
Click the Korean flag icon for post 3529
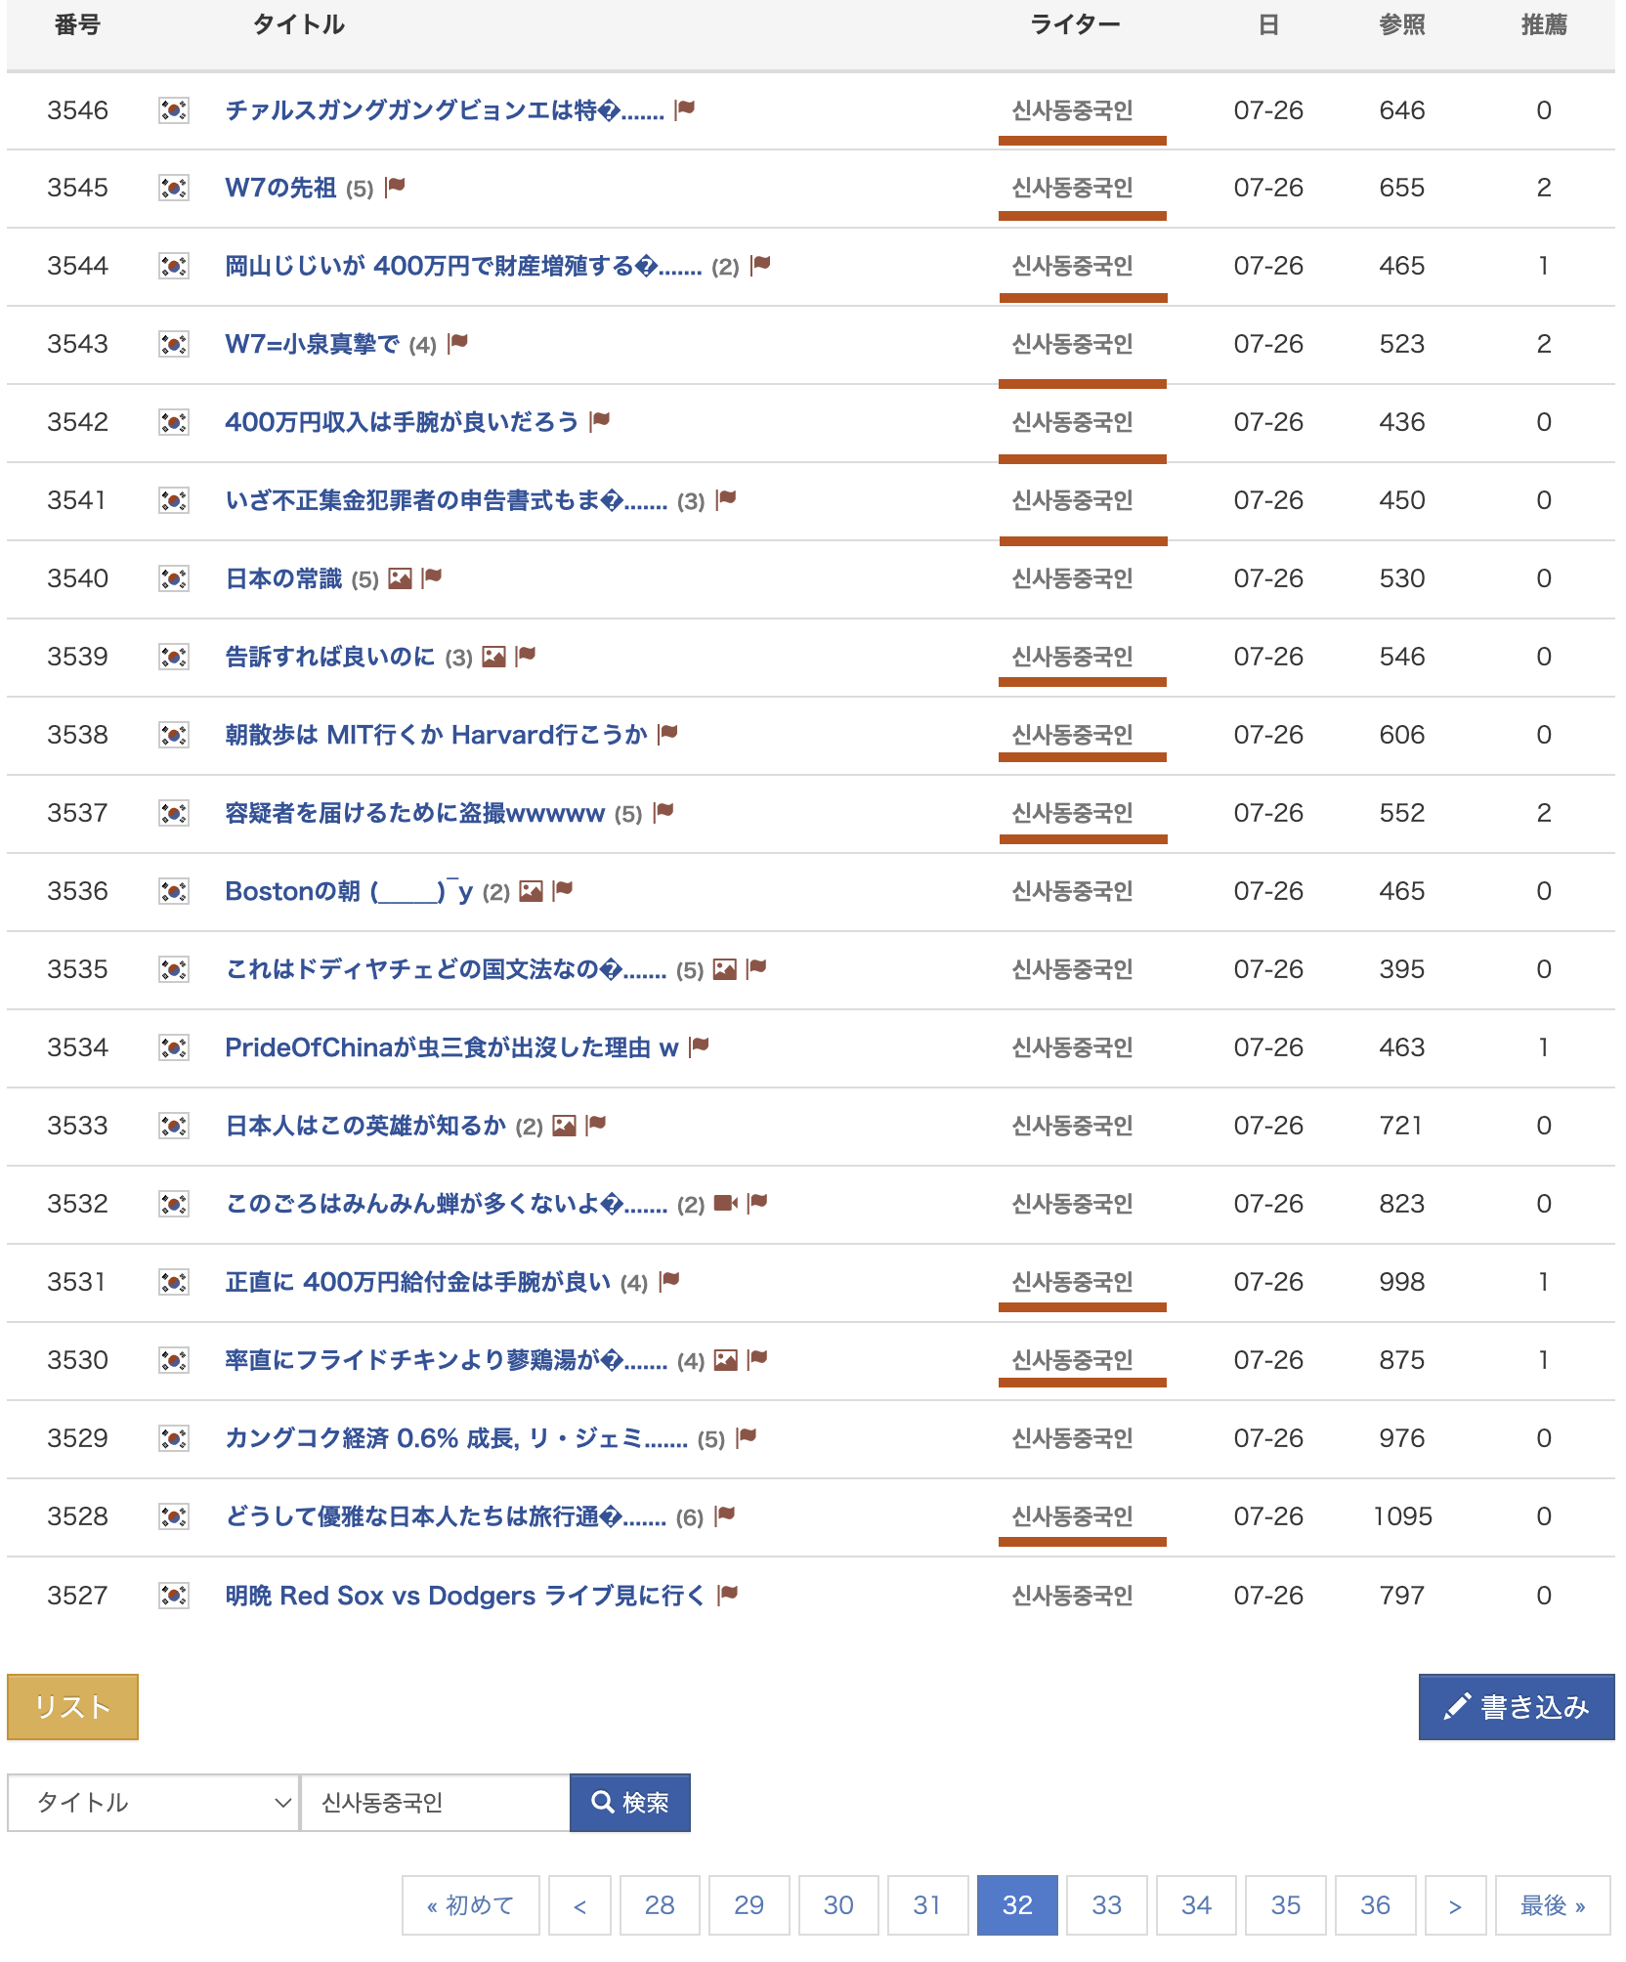point(174,1438)
